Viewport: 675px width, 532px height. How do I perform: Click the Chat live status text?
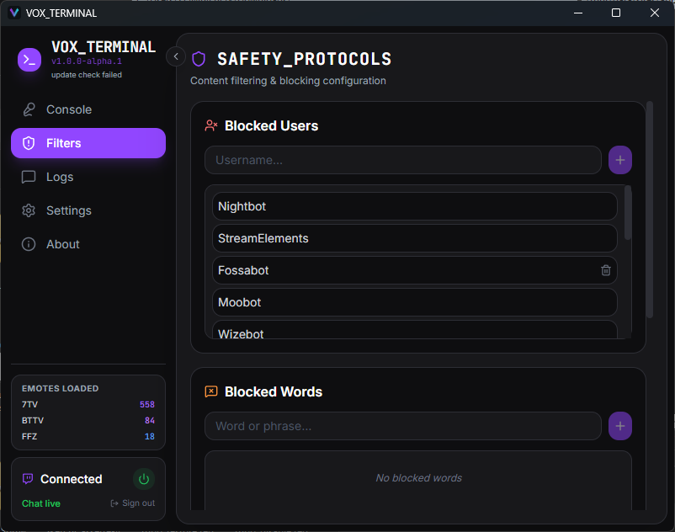coord(41,503)
